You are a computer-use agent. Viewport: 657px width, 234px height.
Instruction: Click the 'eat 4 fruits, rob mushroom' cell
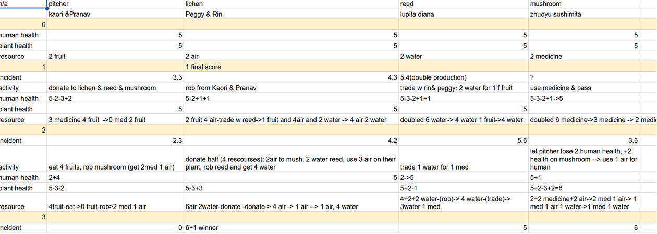click(x=115, y=167)
